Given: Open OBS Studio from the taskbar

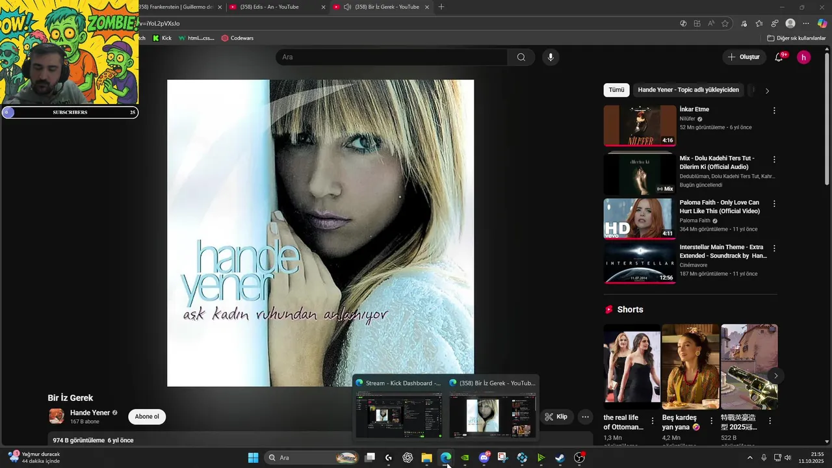Looking at the screenshot, I should point(579,458).
